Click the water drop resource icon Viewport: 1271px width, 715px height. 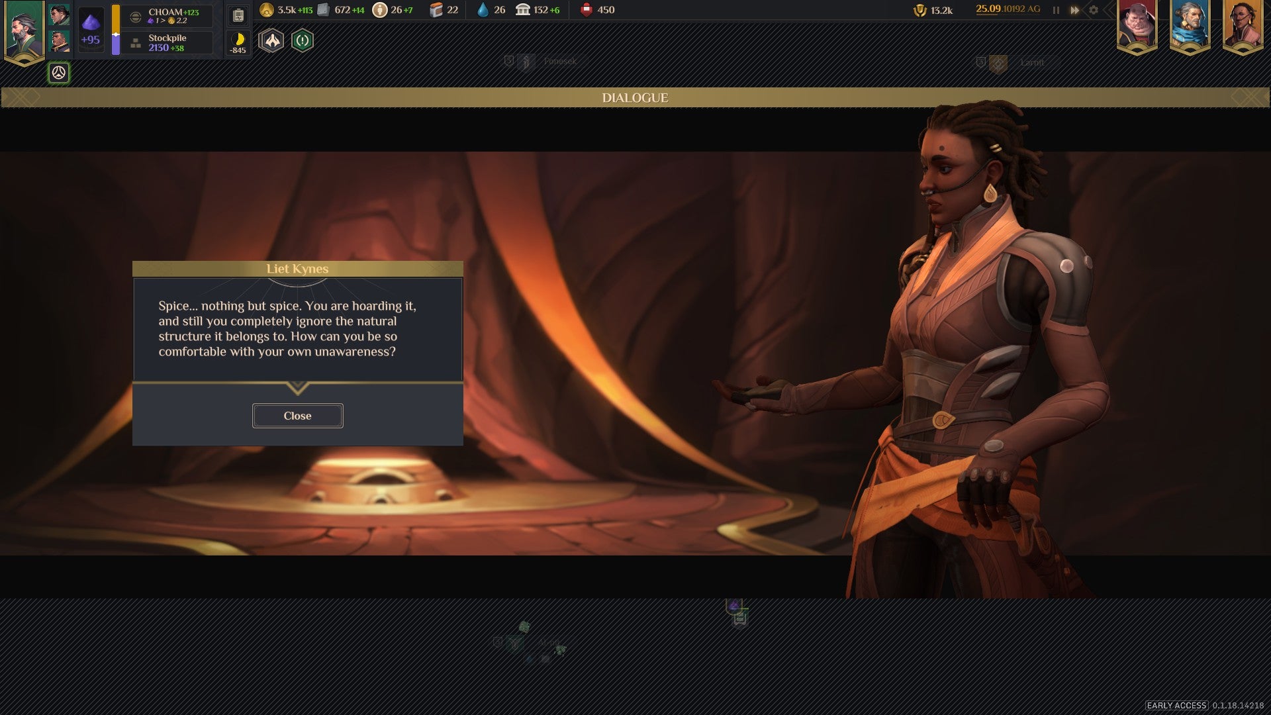[x=483, y=10]
